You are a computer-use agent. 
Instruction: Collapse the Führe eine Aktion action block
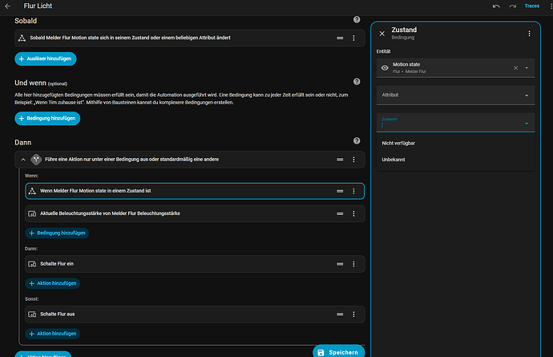23,160
